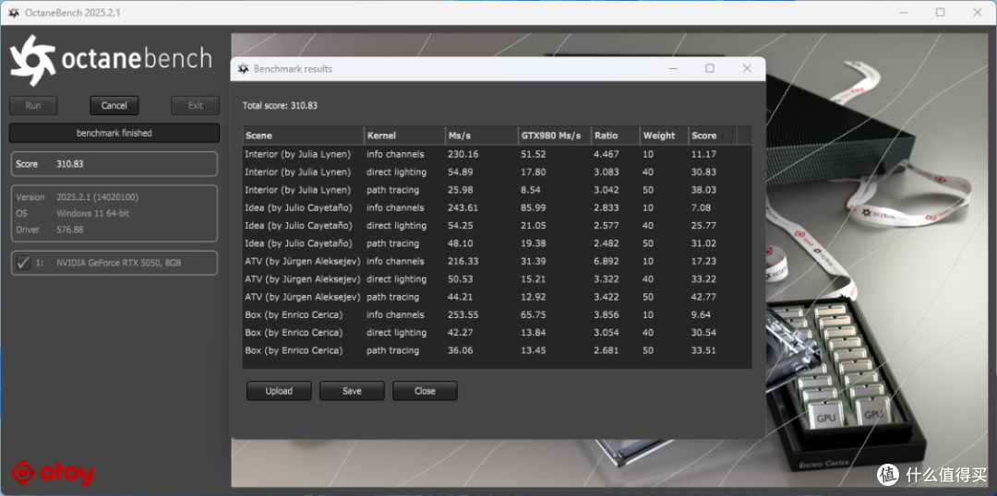Select the Box direct lighting row
Image resolution: width=997 pixels, height=496 pixels.
497,332
